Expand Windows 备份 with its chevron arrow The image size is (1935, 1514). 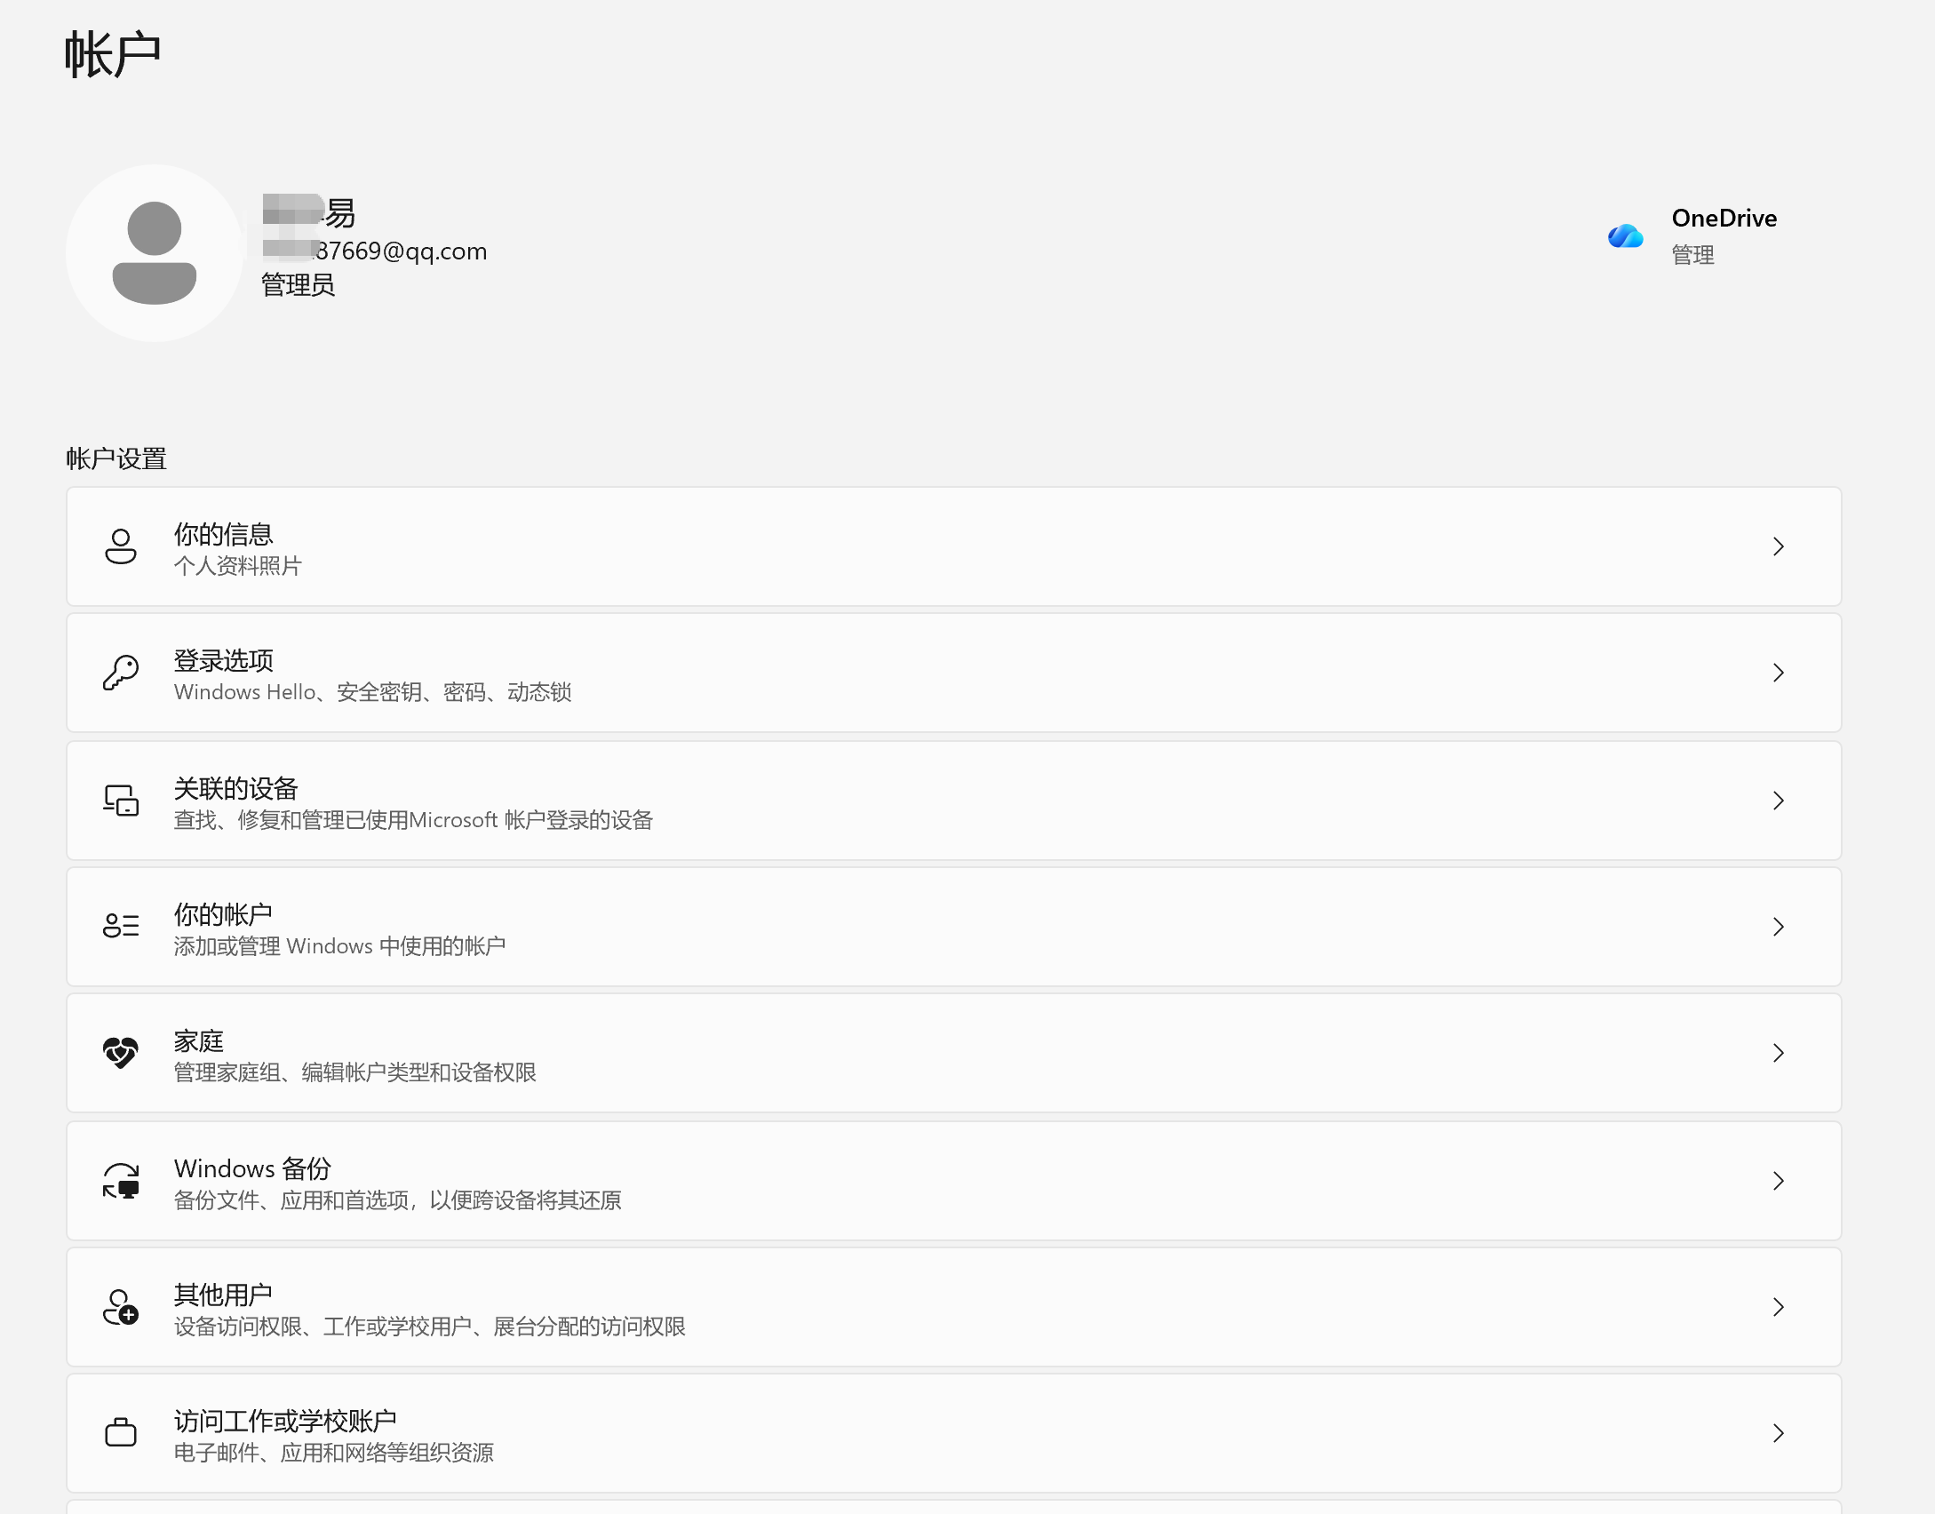click(1778, 1181)
